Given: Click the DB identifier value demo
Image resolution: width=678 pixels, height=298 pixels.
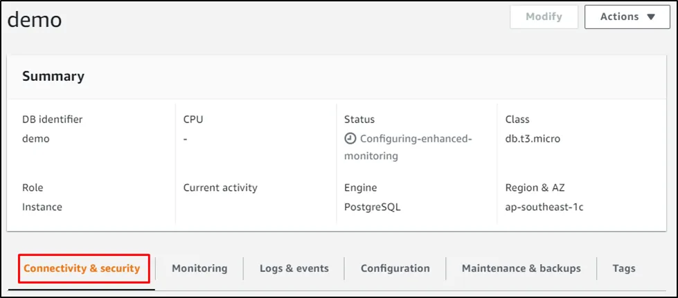Looking at the screenshot, I should tap(36, 138).
